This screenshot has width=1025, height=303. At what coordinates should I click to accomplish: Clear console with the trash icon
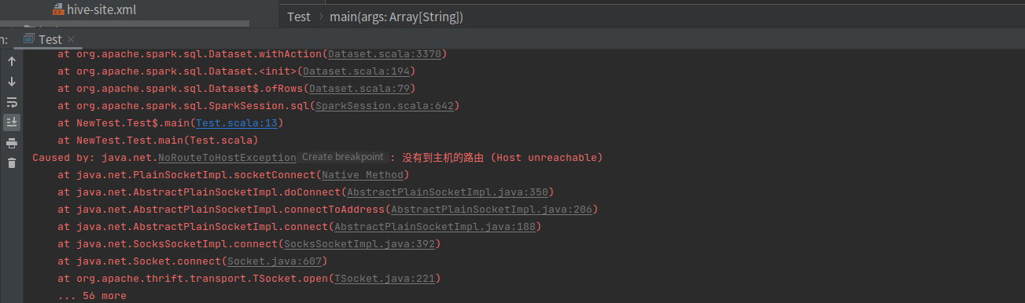tap(12, 163)
